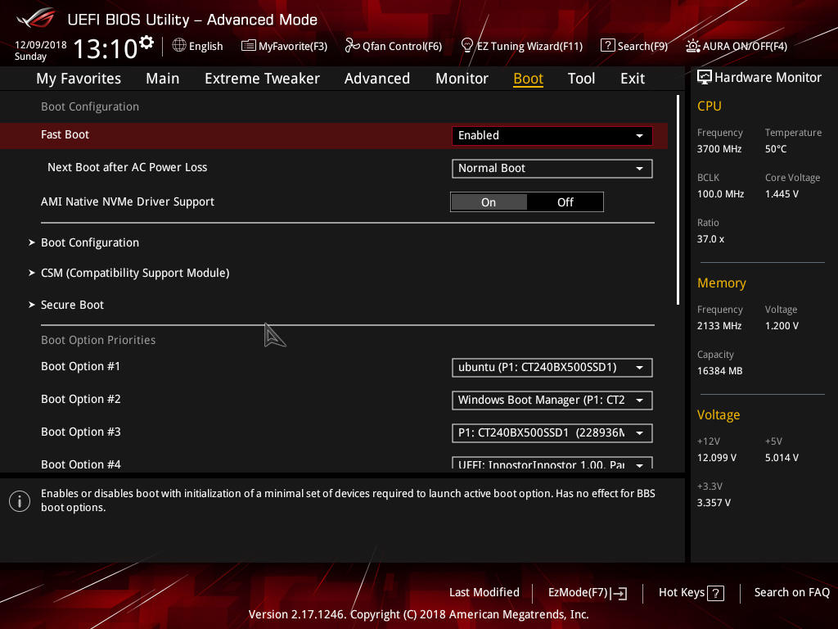The width and height of the screenshot is (838, 629).
Task: Click the Ratio value 37.0 x
Action: click(710, 239)
